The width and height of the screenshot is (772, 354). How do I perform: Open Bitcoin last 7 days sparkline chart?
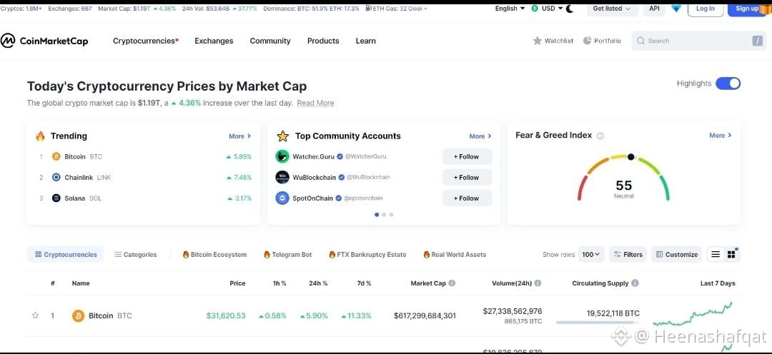(693, 315)
